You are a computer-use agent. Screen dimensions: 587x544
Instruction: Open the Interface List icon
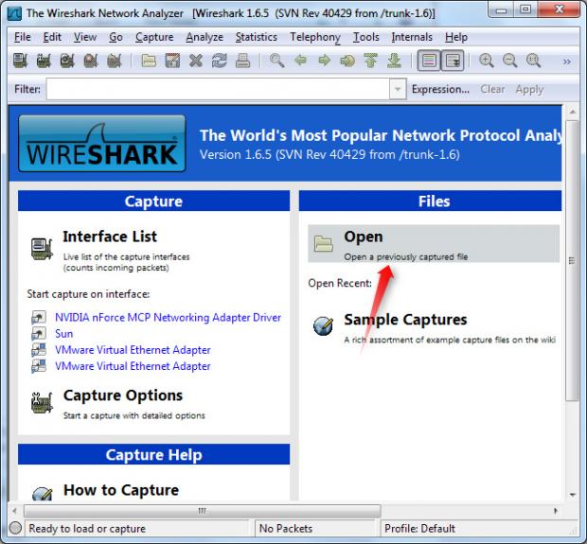click(x=42, y=247)
